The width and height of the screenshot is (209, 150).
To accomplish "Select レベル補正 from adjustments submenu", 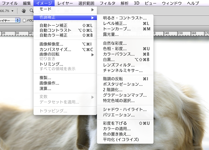I will pyautogui.click(x=114, y=24).
